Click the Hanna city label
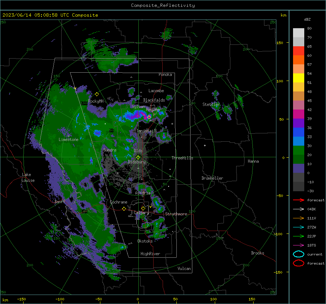This screenshot has height=304, width=326. [x=253, y=161]
